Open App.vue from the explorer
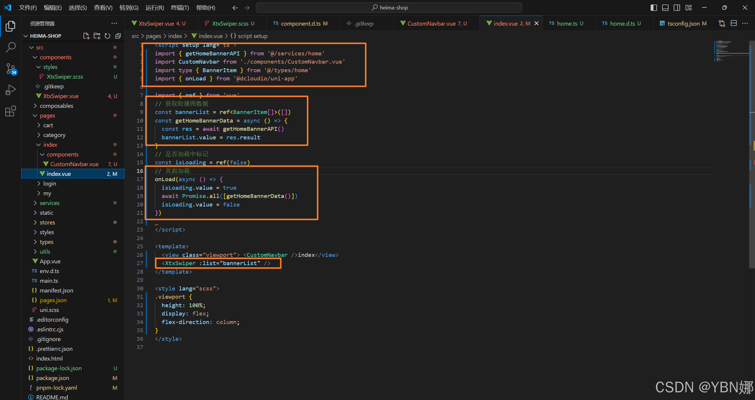Image resolution: width=755 pixels, height=400 pixels. [x=50, y=261]
